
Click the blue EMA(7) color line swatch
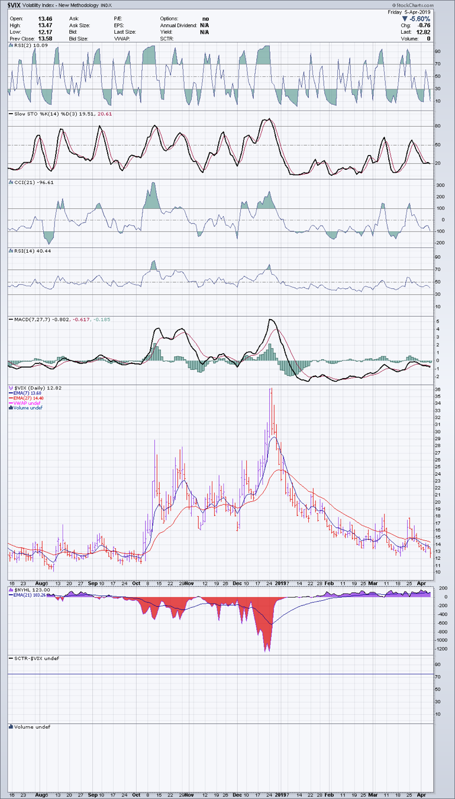click(10, 394)
